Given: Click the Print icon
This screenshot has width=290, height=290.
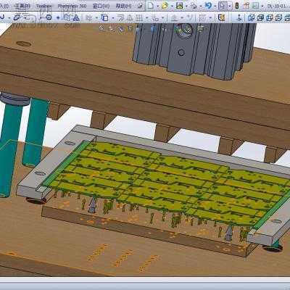Looking at the screenshot, I should coord(194,5).
